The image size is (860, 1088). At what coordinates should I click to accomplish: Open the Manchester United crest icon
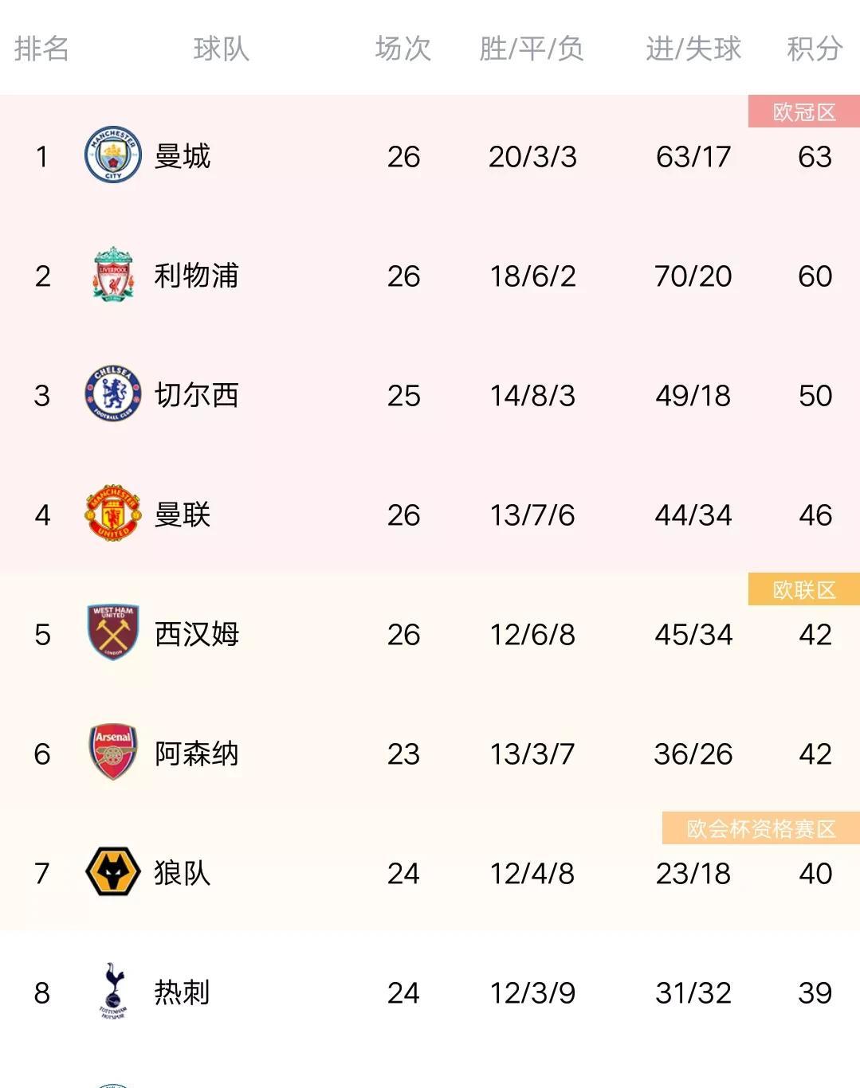point(113,513)
